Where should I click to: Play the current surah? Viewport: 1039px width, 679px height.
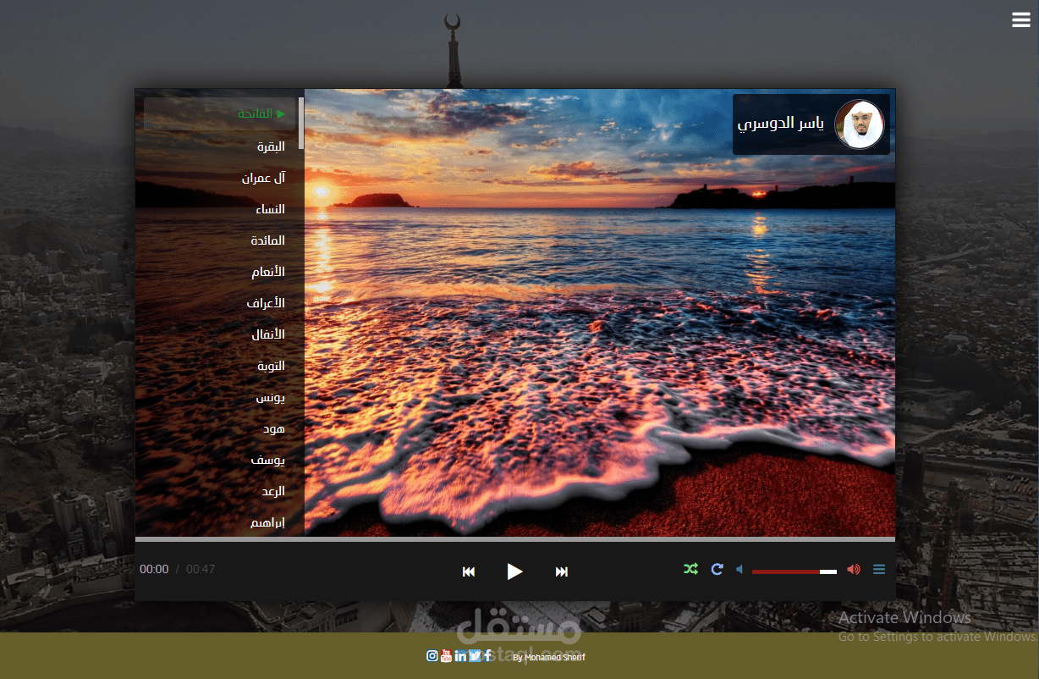(514, 571)
